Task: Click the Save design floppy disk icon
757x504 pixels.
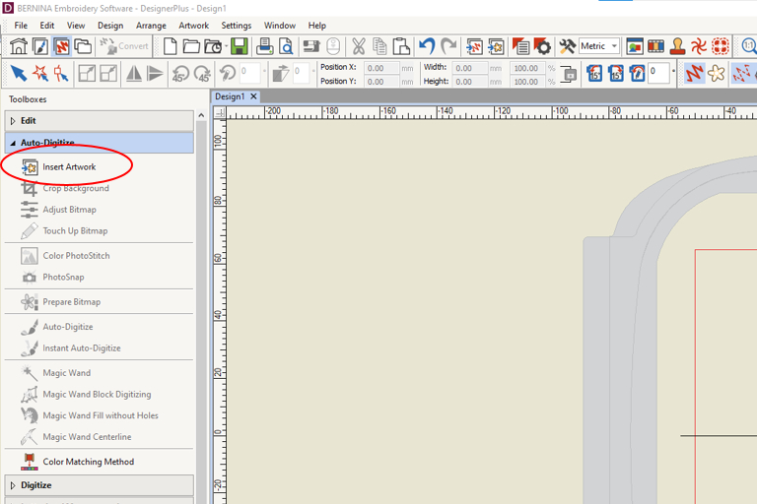Action: pos(239,46)
